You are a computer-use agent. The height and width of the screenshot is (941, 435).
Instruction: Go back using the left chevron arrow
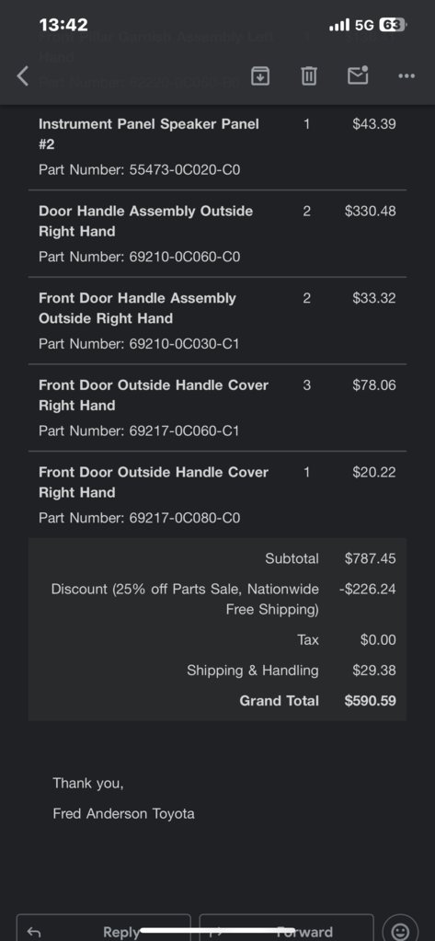(x=23, y=76)
